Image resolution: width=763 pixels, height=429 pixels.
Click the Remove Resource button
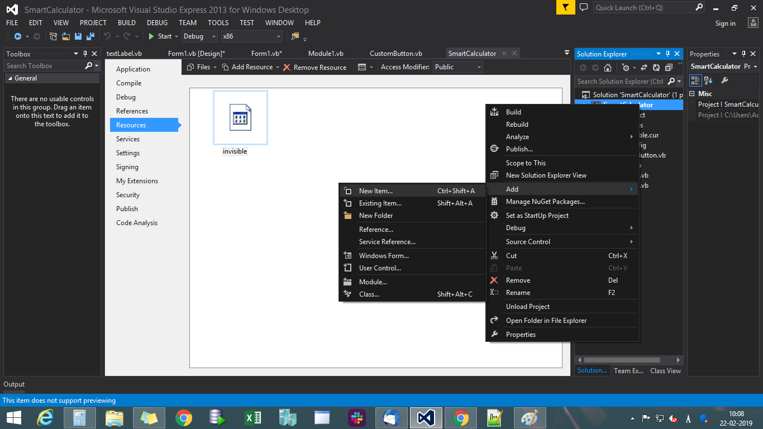point(314,67)
